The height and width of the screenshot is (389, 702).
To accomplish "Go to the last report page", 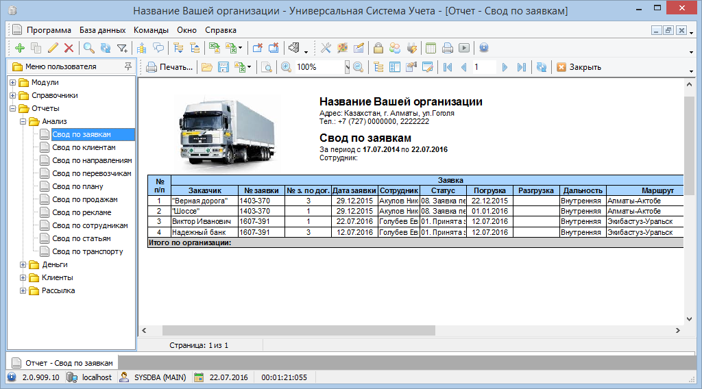I will [521, 67].
